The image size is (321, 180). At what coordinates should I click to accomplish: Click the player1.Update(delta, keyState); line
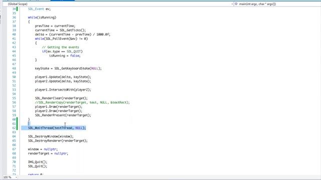pos(63,77)
